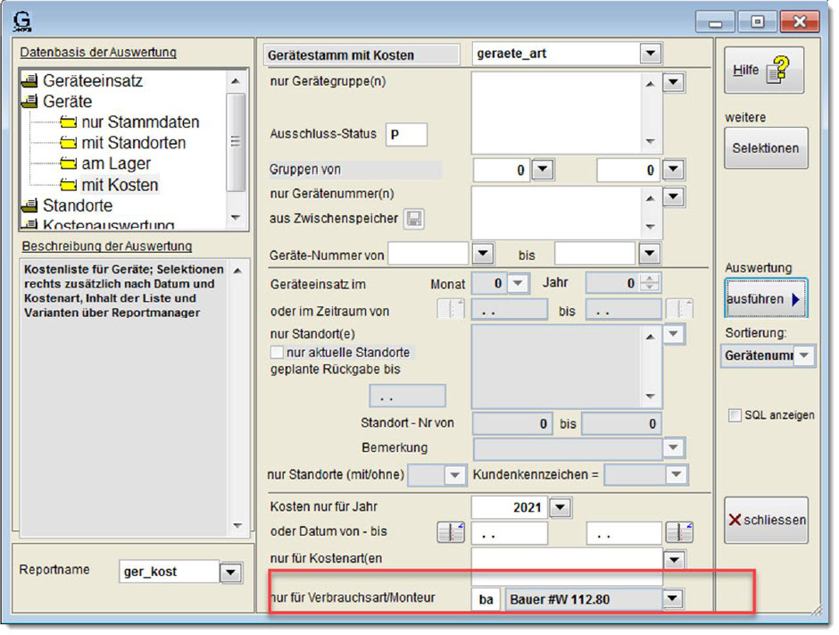839x635 pixels.
Task: Click the 'Selektionen' button
Action: click(766, 148)
